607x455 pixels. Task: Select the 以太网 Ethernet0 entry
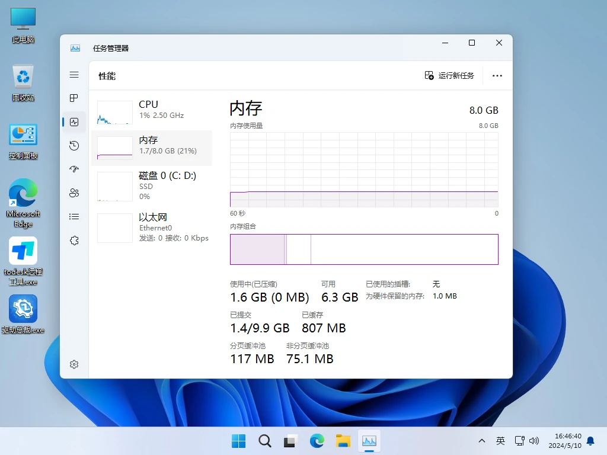click(x=152, y=227)
